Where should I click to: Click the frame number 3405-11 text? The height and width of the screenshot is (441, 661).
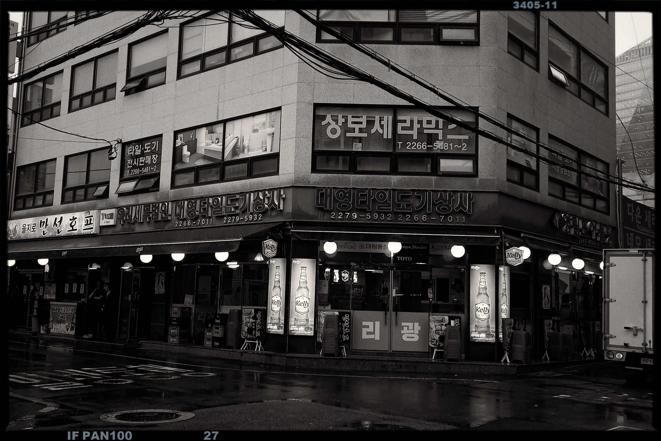[534, 5]
